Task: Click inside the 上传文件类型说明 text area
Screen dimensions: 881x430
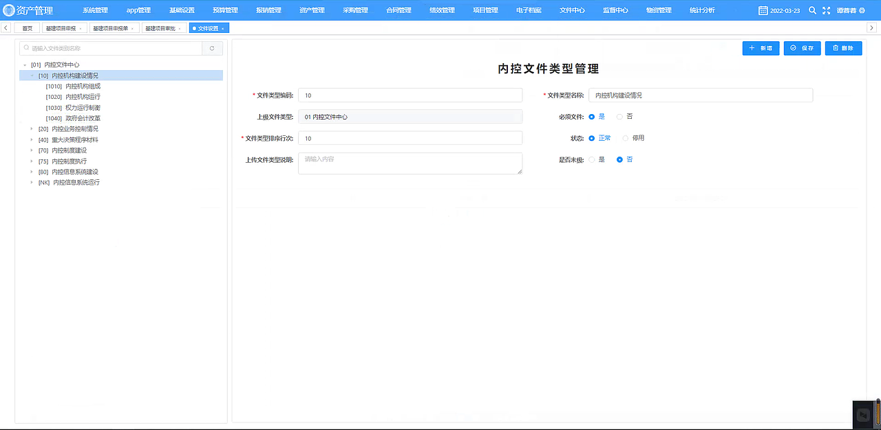Action: click(x=410, y=163)
